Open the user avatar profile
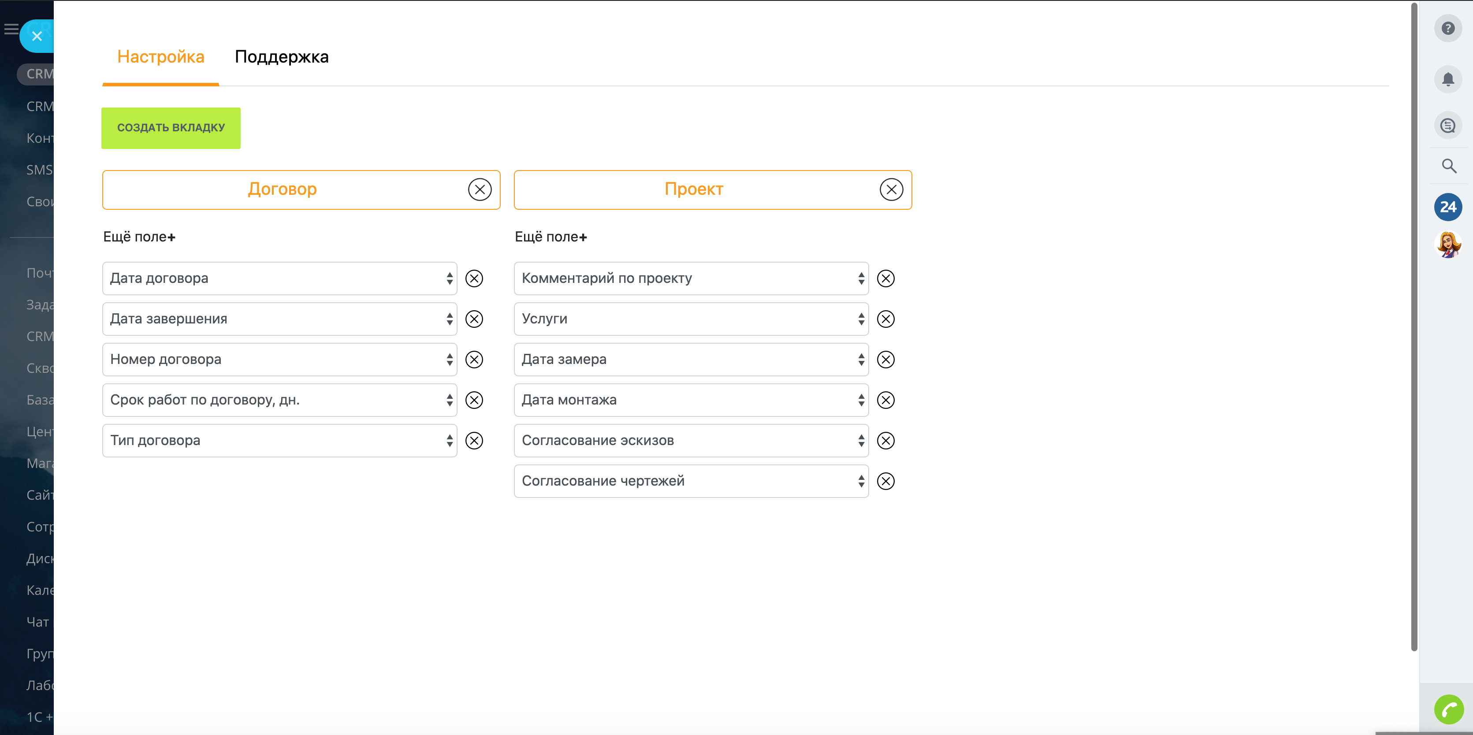Viewport: 1473px width, 735px height. [1448, 245]
